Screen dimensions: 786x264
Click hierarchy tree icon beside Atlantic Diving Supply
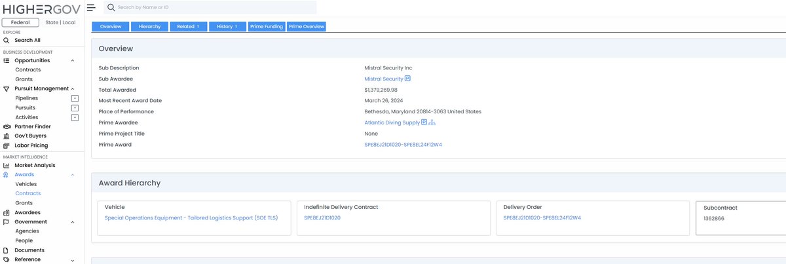[432, 123]
